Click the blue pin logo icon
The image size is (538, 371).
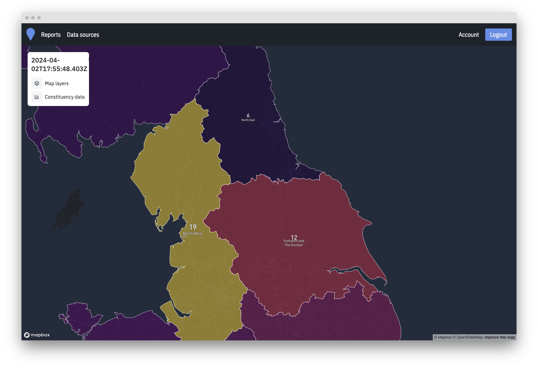(x=31, y=34)
